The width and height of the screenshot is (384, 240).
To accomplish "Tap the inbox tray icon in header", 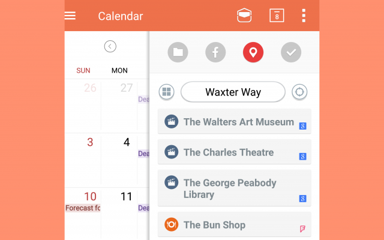I will click(x=244, y=16).
